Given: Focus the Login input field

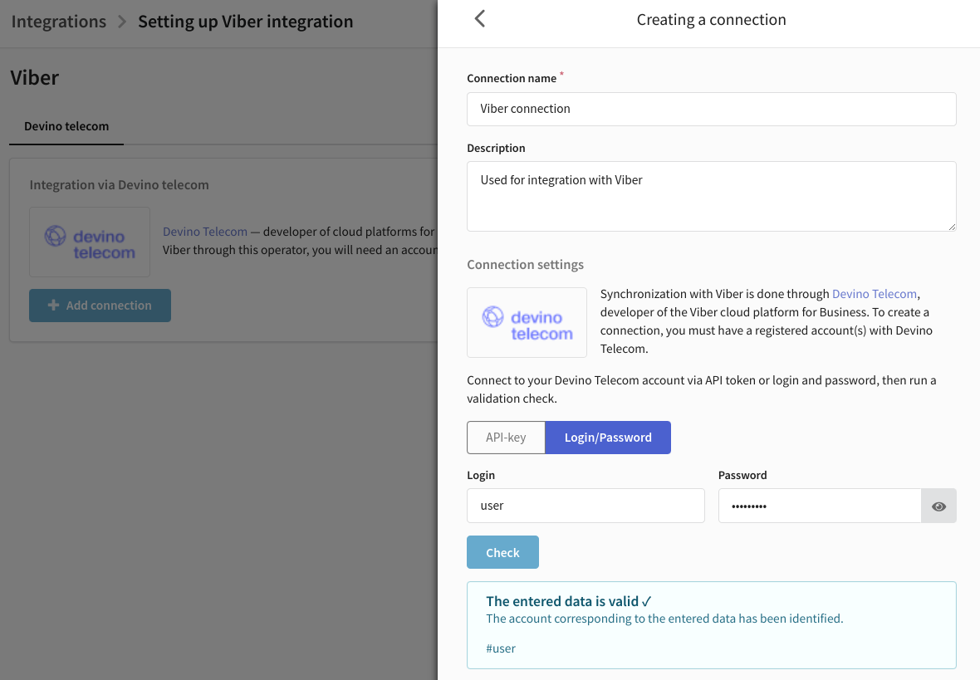Looking at the screenshot, I should point(586,506).
